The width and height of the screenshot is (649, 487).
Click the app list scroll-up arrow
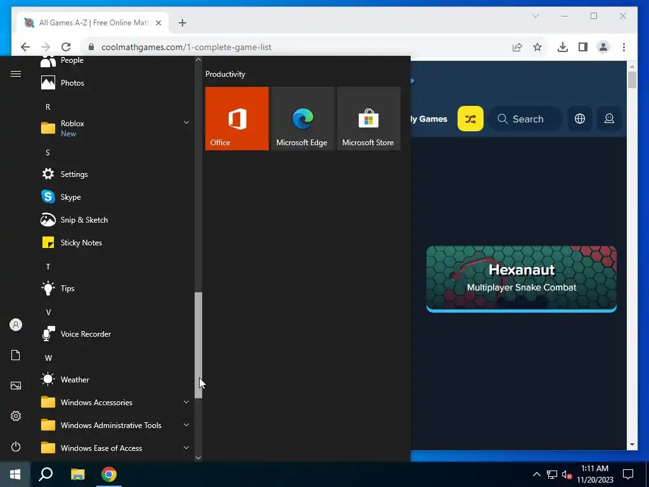coord(198,60)
